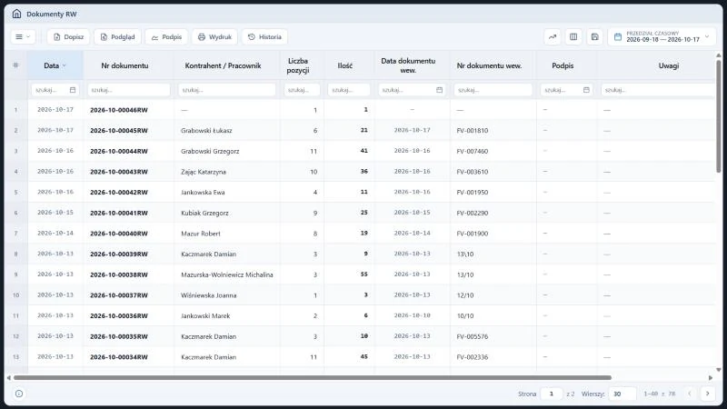
Task: Click the chart trend icon
Action: pos(553,36)
